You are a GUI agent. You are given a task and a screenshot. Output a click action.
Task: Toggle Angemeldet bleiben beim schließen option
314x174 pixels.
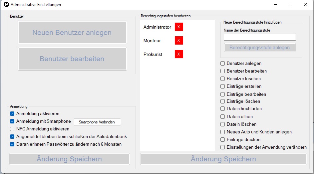point(12,136)
